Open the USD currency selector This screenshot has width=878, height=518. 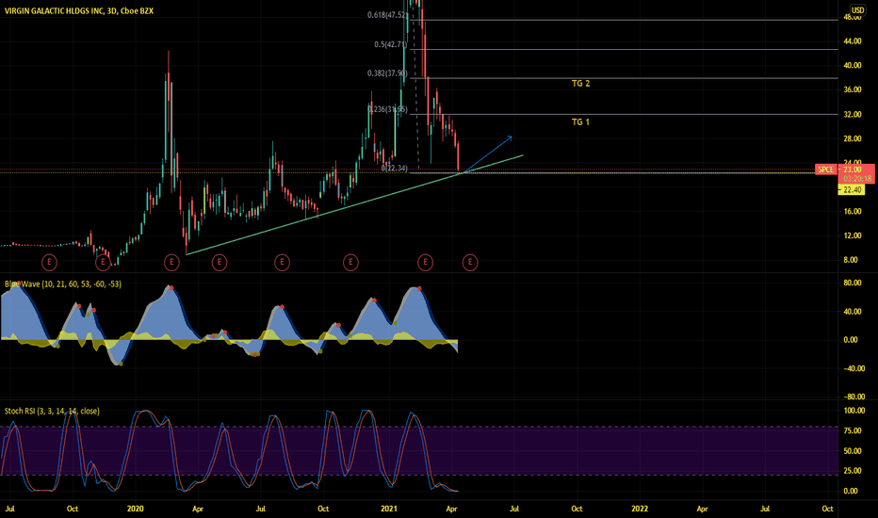pos(857,10)
